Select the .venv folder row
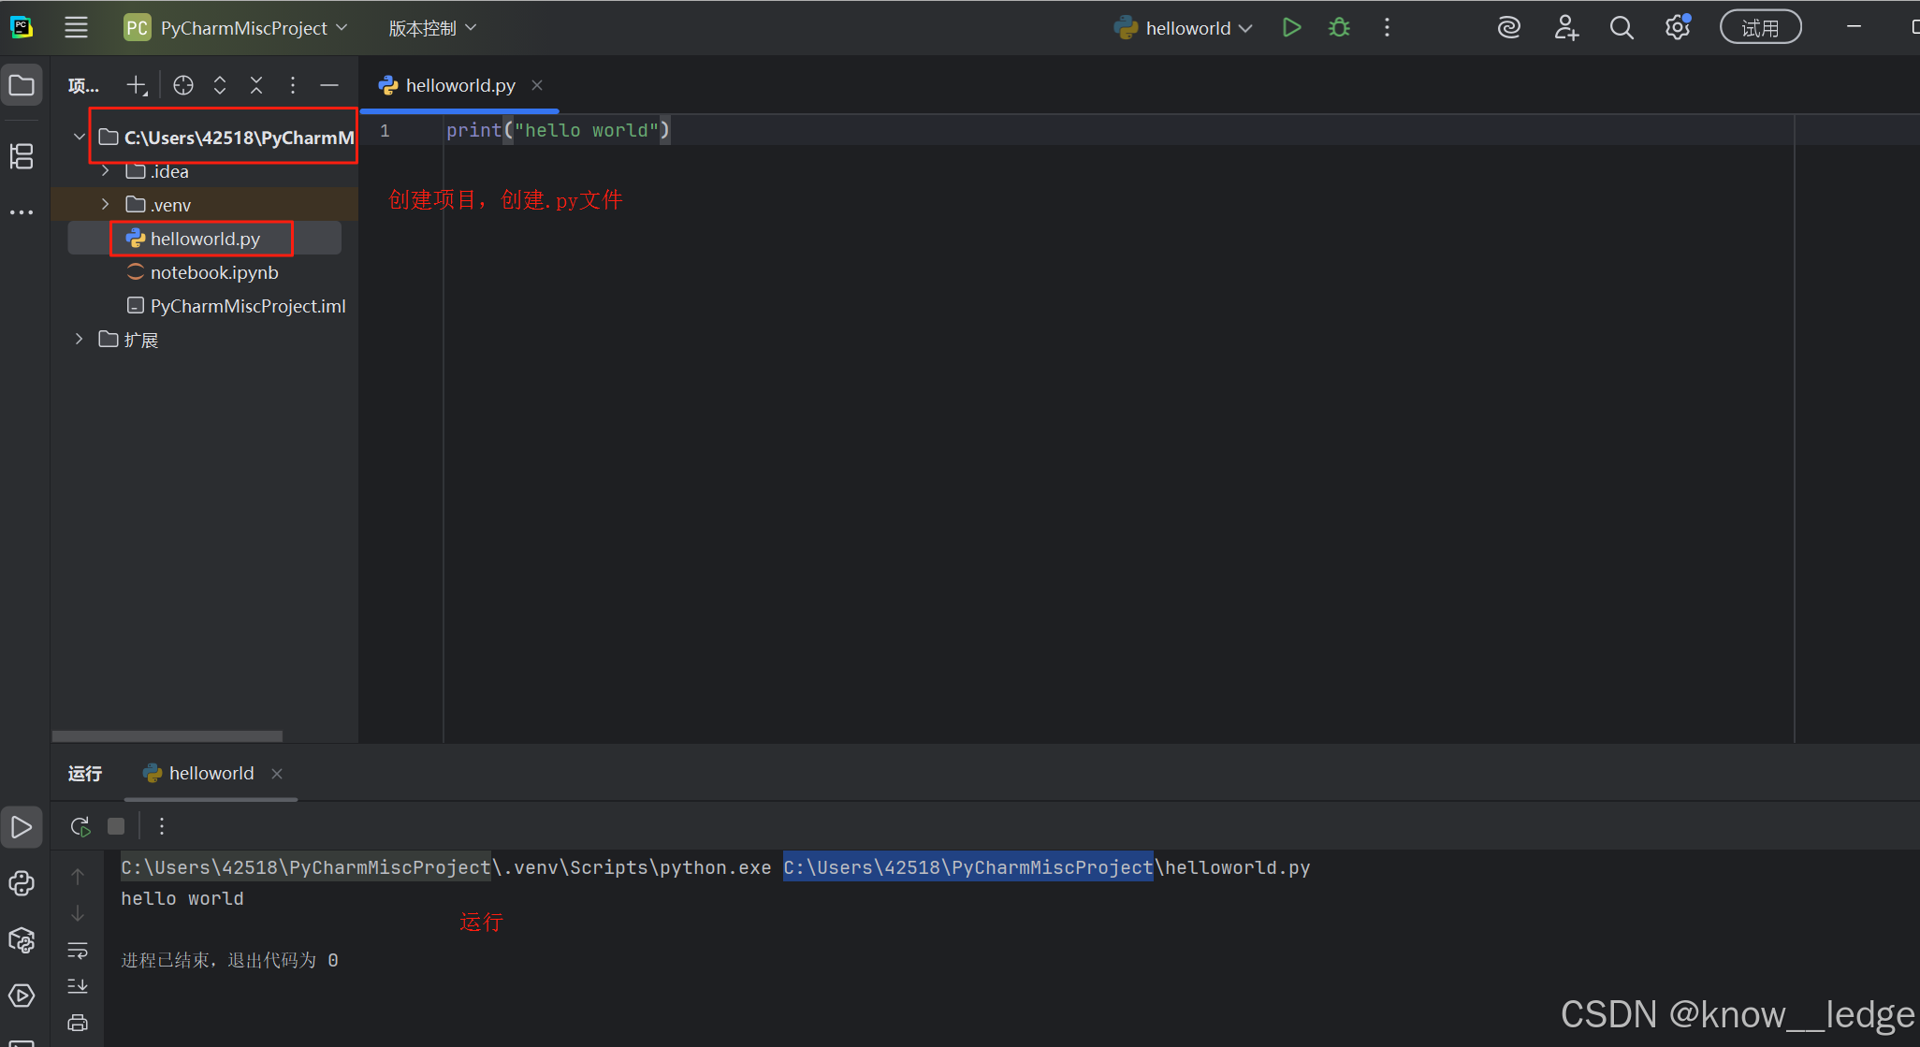 (205, 205)
